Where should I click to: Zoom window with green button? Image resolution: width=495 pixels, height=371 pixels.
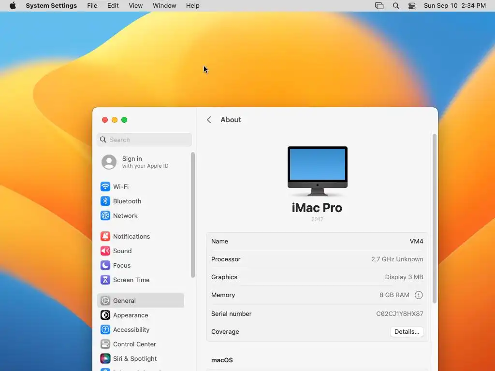pyautogui.click(x=124, y=120)
